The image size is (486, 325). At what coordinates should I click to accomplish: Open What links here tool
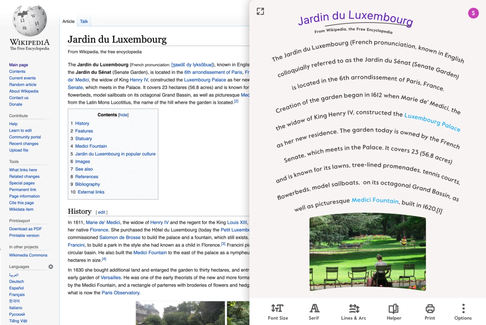point(23,170)
